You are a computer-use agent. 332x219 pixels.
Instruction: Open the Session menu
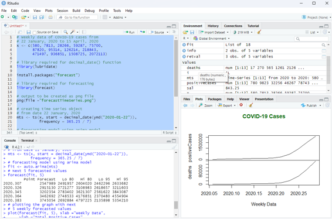click(62, 11)
